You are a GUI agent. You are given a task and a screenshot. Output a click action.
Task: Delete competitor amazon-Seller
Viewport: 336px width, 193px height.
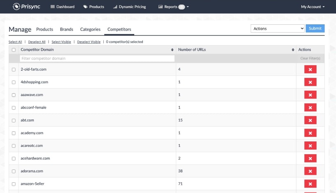click(310, 184)
